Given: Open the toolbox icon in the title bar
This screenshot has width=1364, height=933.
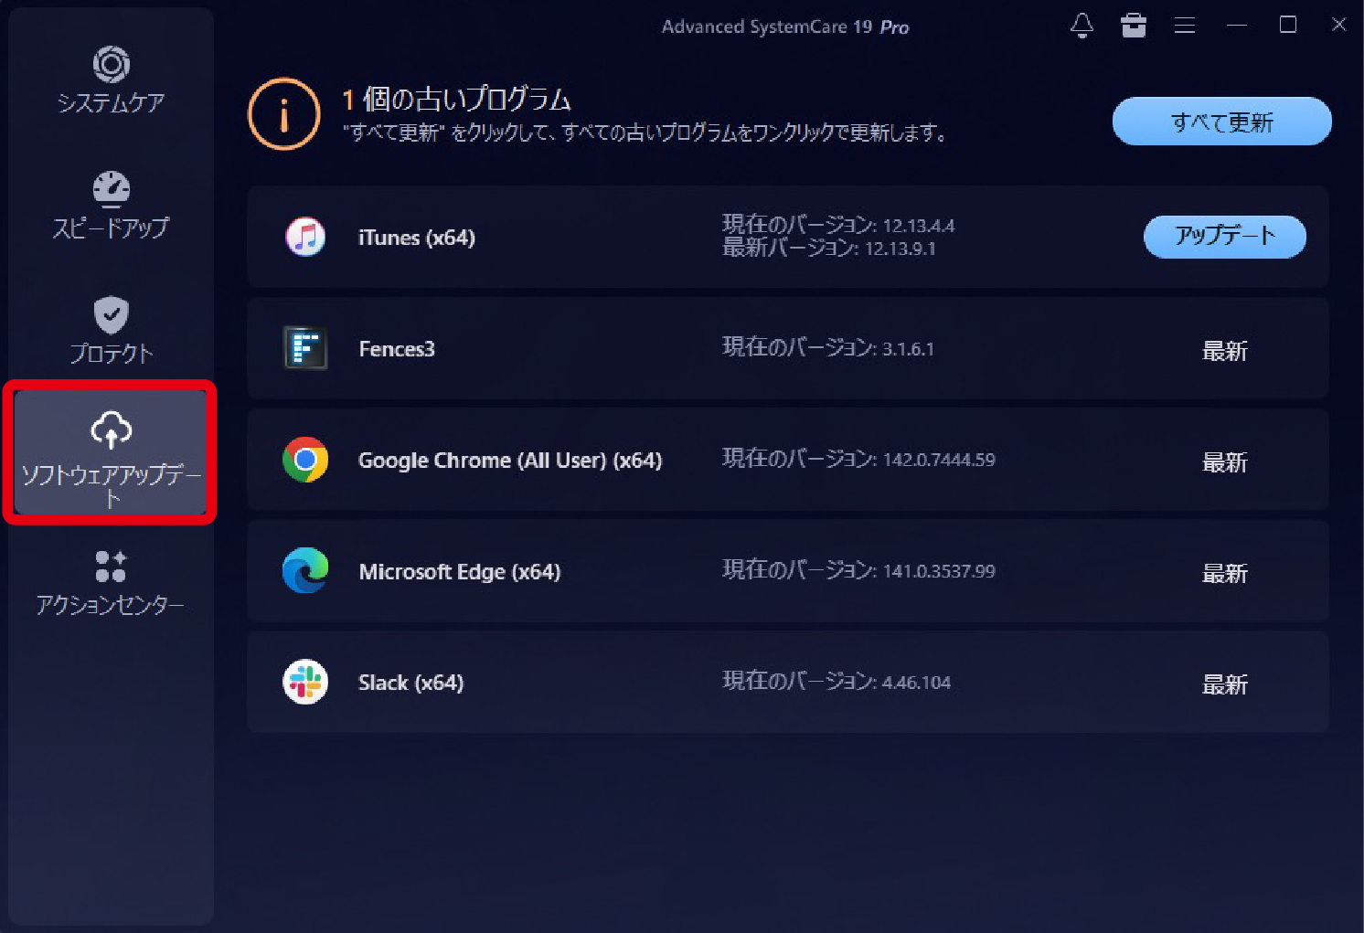Looking at the screenshot, I should [x=1134, y=26].
